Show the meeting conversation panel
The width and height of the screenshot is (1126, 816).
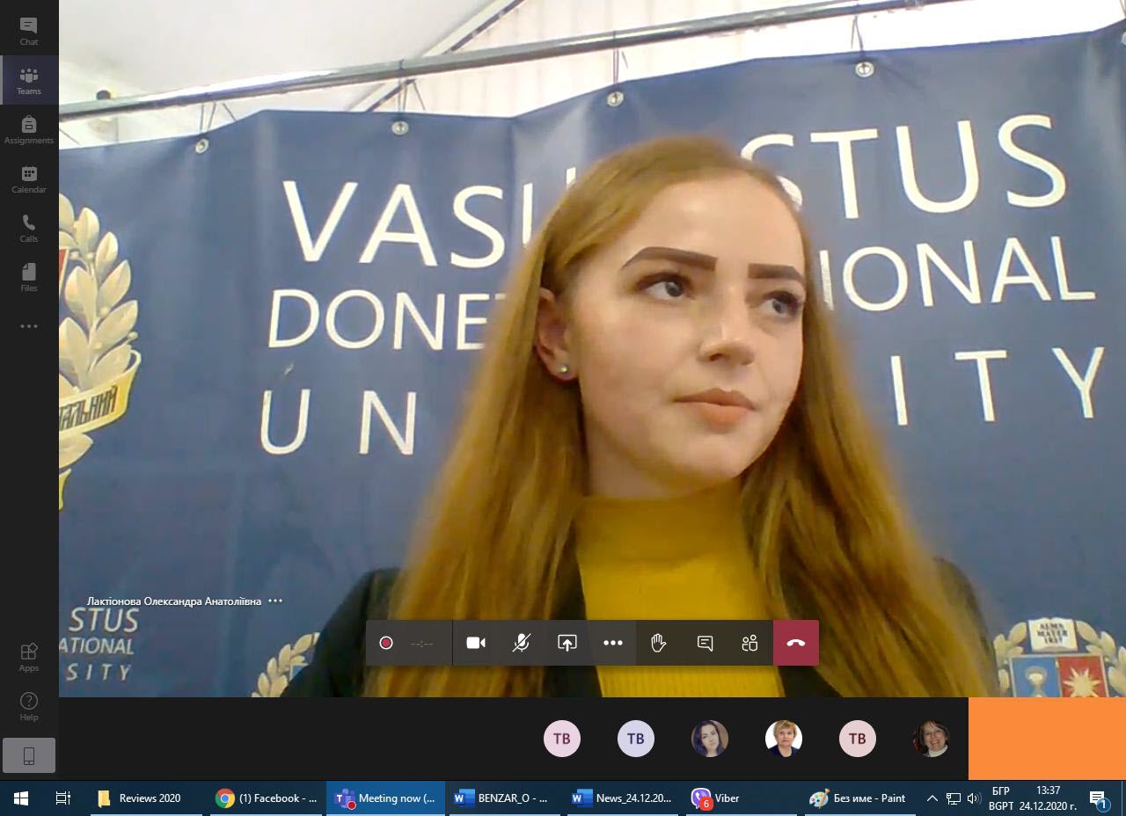coord(705,643)
